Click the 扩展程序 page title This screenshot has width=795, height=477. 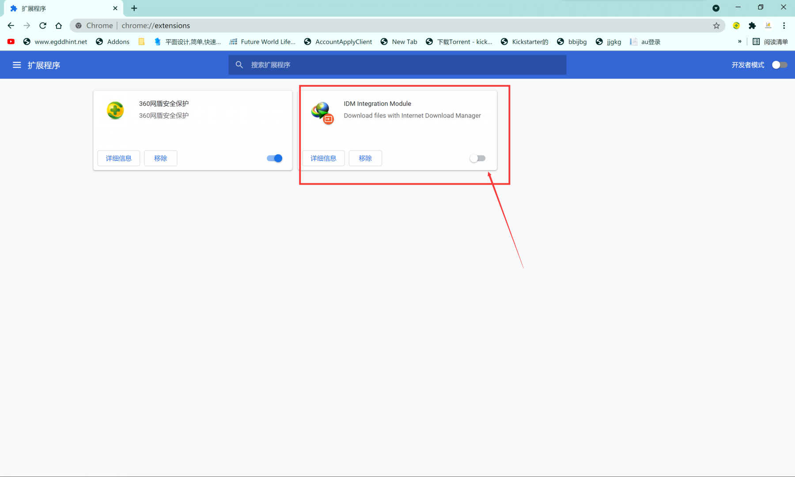point(44,65)
